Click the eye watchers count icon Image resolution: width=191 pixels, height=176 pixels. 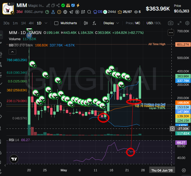pyautogui.click(x=136, y=12)
